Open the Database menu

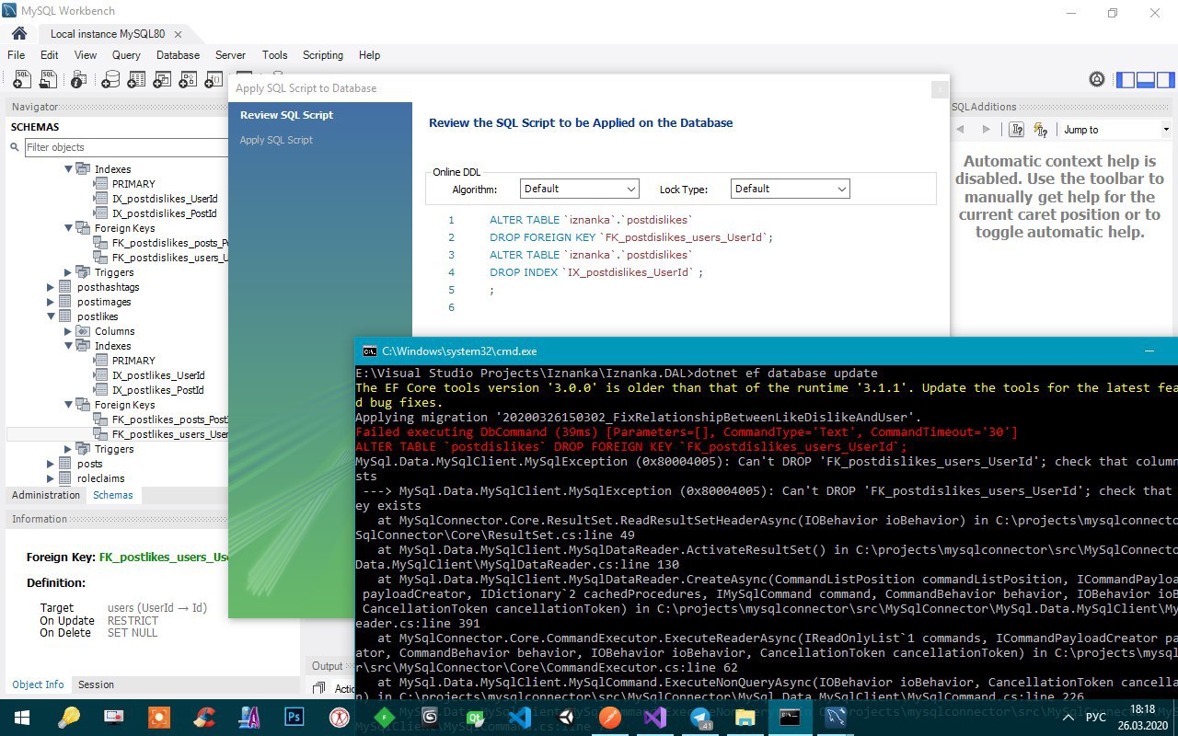[178, 55]
